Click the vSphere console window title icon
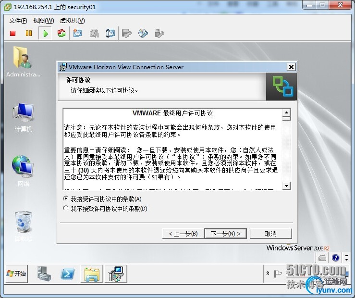This screenshot has width=355, height=298. [x=8, y=7]
